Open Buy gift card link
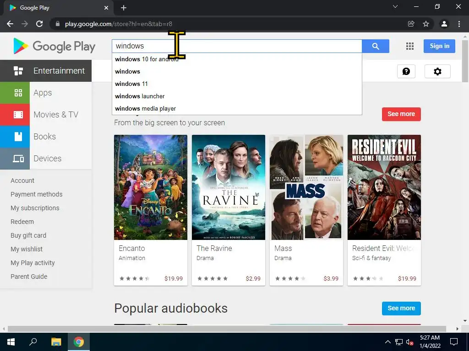The image size is (469, 351). click(28, 235)
